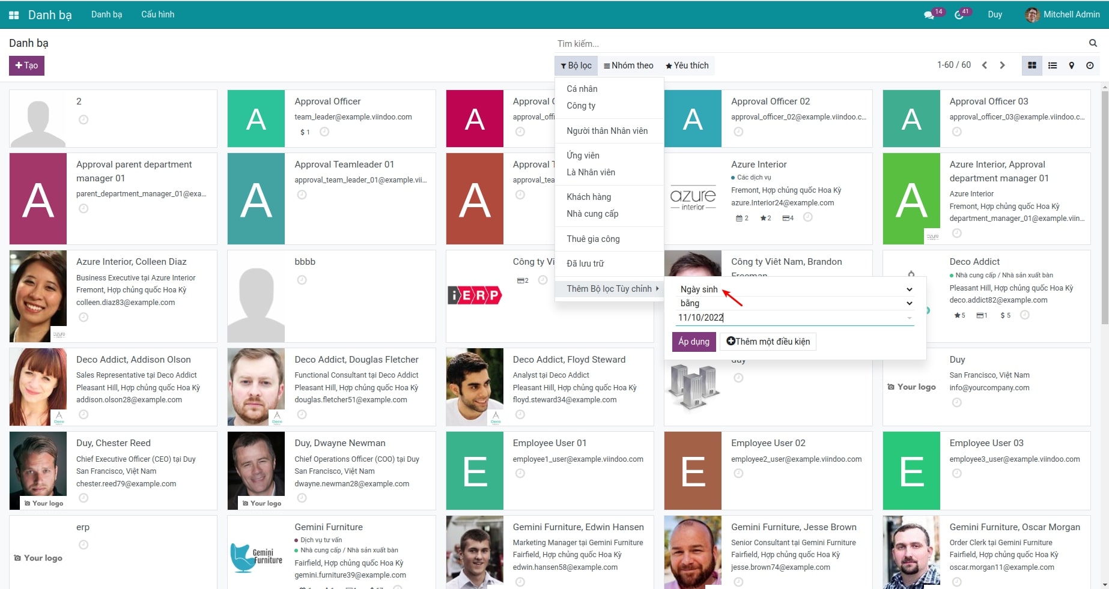The width and height of the screenshot is (1109, 589).
Task: Switch to Kanban view
Action: point(1032,65)
